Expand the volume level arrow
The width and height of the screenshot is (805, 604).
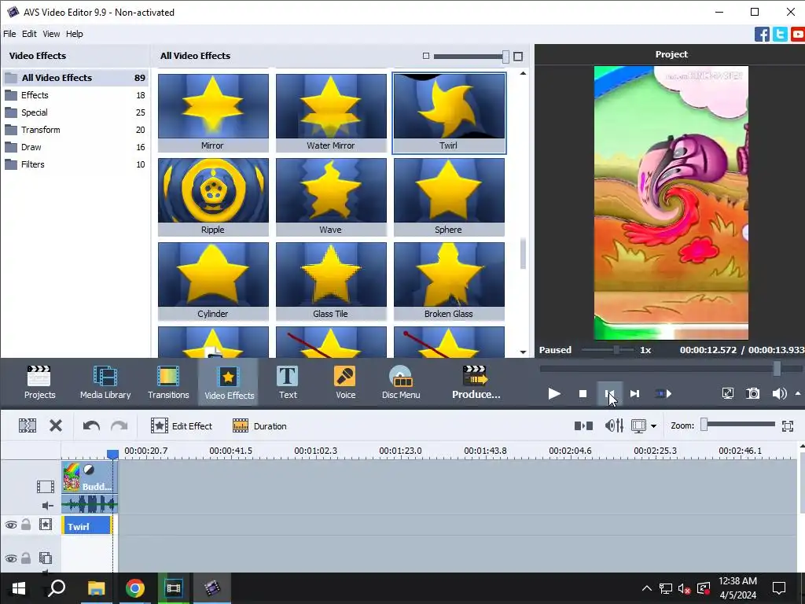click(x=798, y=394)
